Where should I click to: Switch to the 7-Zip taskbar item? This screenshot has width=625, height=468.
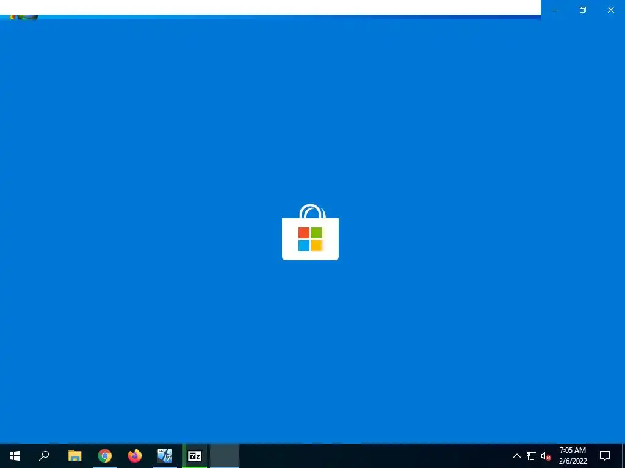click(195, 456)
